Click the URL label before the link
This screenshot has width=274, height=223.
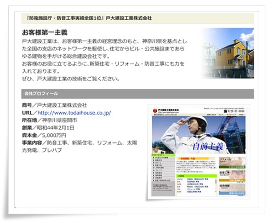tap(27, 113)
